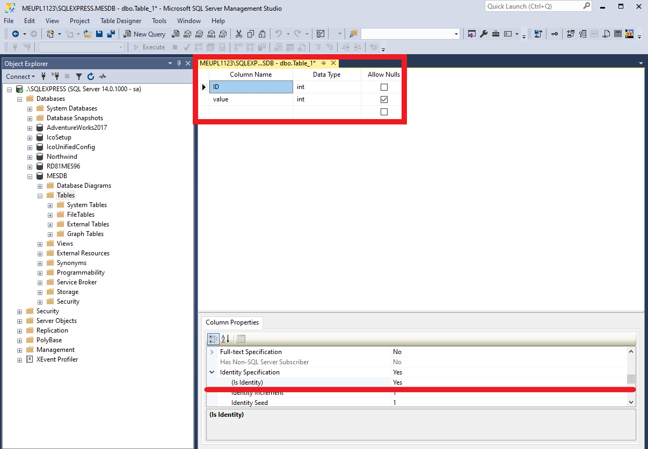Save the table with Save icon
The width and height of the screenshot is (648, 449).
click(99, 34)
